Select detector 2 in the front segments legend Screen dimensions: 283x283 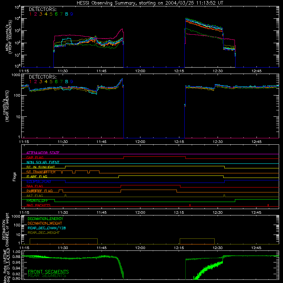[x=36, y=14]
